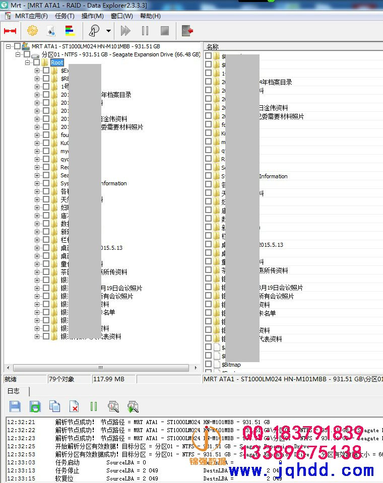The height and width of the screenshot is (483, 383).
Task: Click the 79个对象 status bar field
Action: [69, 379]
